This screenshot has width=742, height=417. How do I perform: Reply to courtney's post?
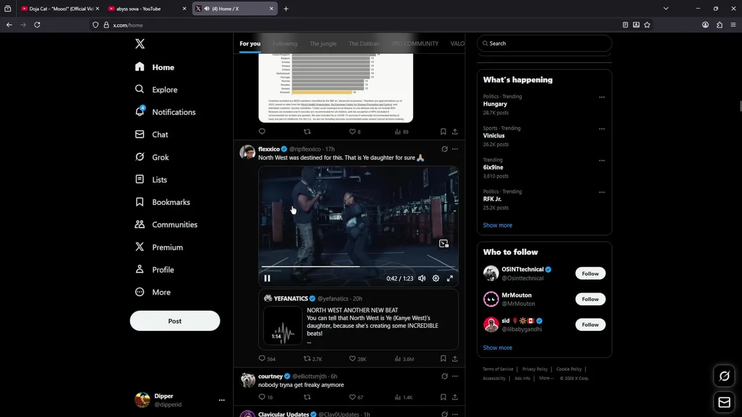point(265,397)
